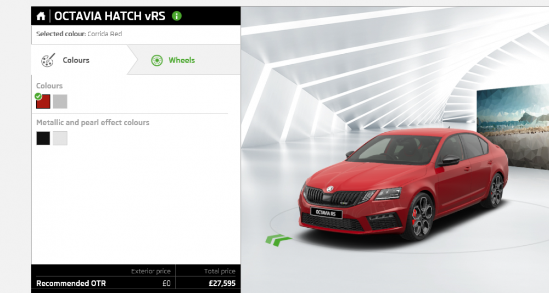
Task: Open the green info icon beside vRS
Action: [x=177, y=16]
